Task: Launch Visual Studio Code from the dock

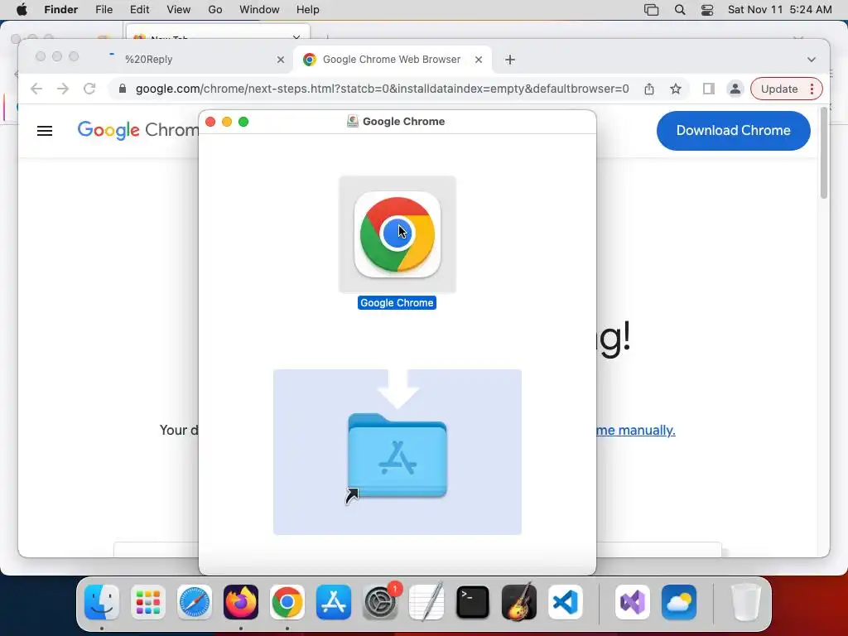Action: (566, 602)
